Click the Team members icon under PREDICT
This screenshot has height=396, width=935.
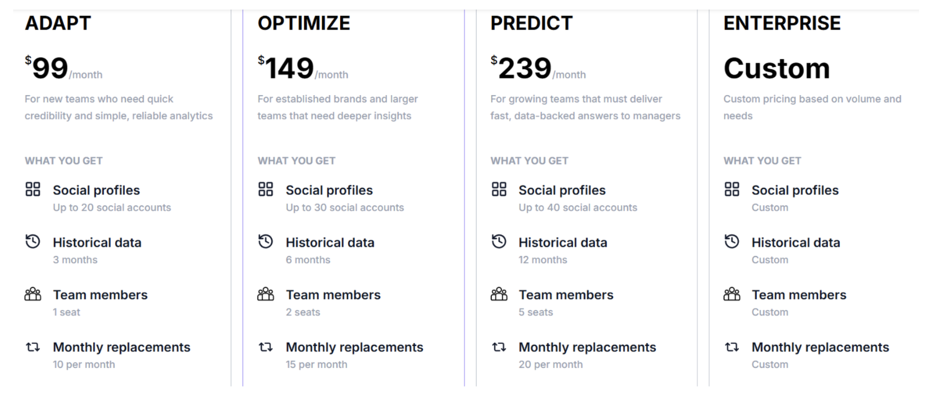point(499,294)
